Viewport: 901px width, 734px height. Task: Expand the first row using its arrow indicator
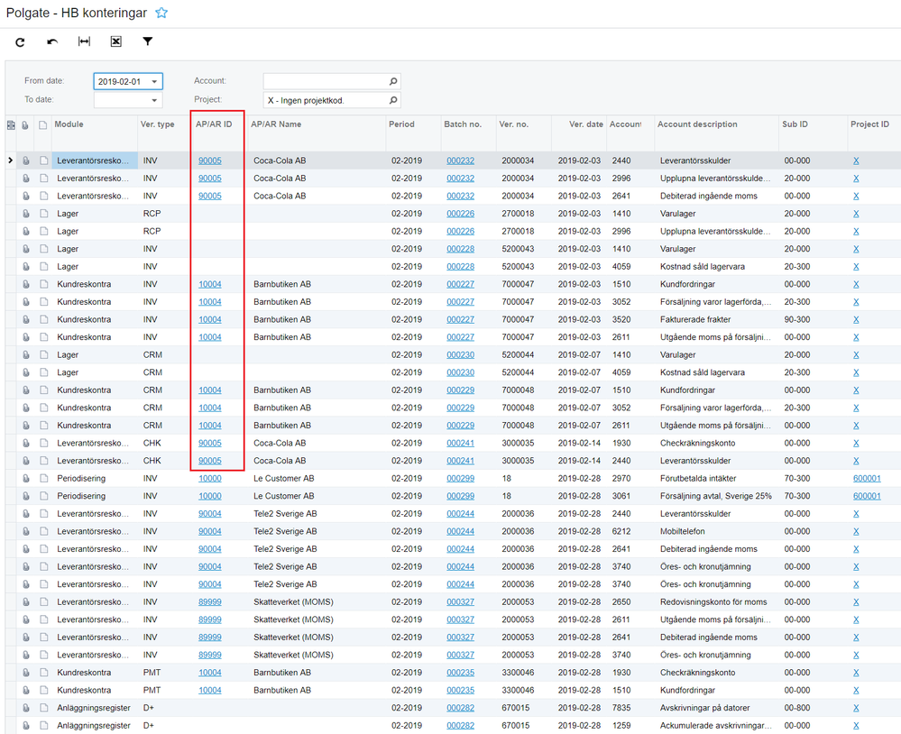[11, 161]
